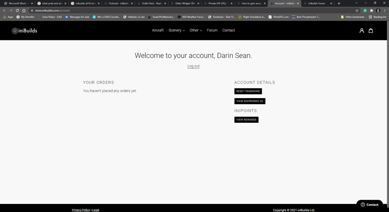Switch to the iniBuilds Forum tab
Viewport: 389px width, 212px height.
[317, 3]
